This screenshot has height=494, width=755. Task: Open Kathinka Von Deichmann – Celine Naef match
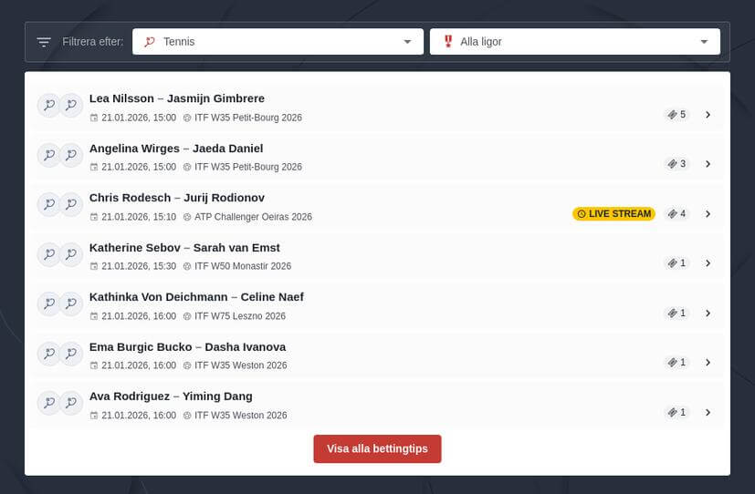[196, 297]
